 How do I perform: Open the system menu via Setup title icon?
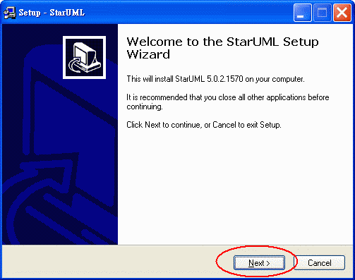(x=10, y=13)
